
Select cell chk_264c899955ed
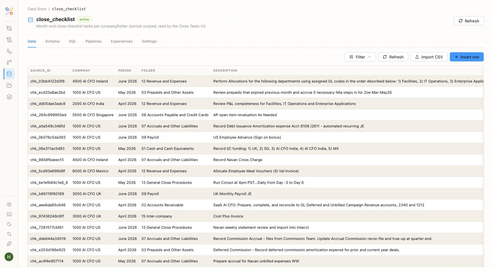pos(48,115)
